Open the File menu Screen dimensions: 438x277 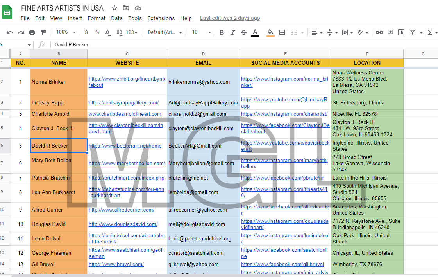(25, 18)
